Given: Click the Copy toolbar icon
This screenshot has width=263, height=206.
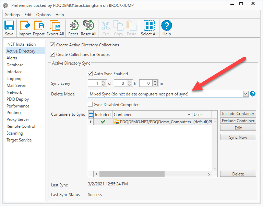Looking at the screenshot, I should pyautogui.click(x=118, y=25).
